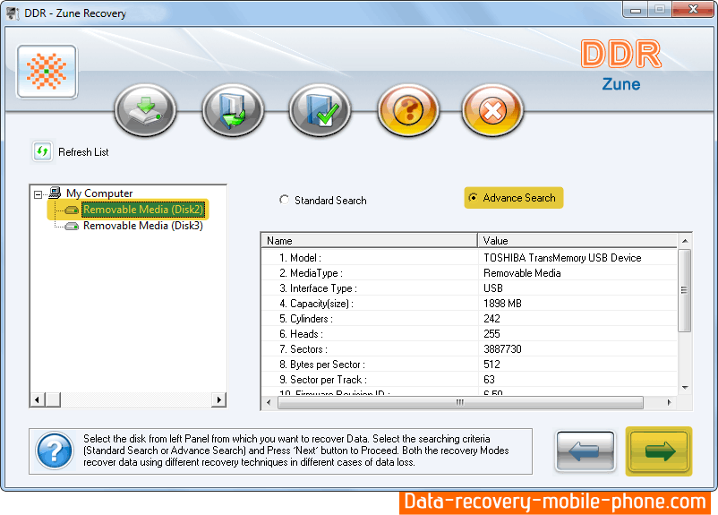
Task: Click the orange X exit toolbar button
Action: (x=492, y=110)
